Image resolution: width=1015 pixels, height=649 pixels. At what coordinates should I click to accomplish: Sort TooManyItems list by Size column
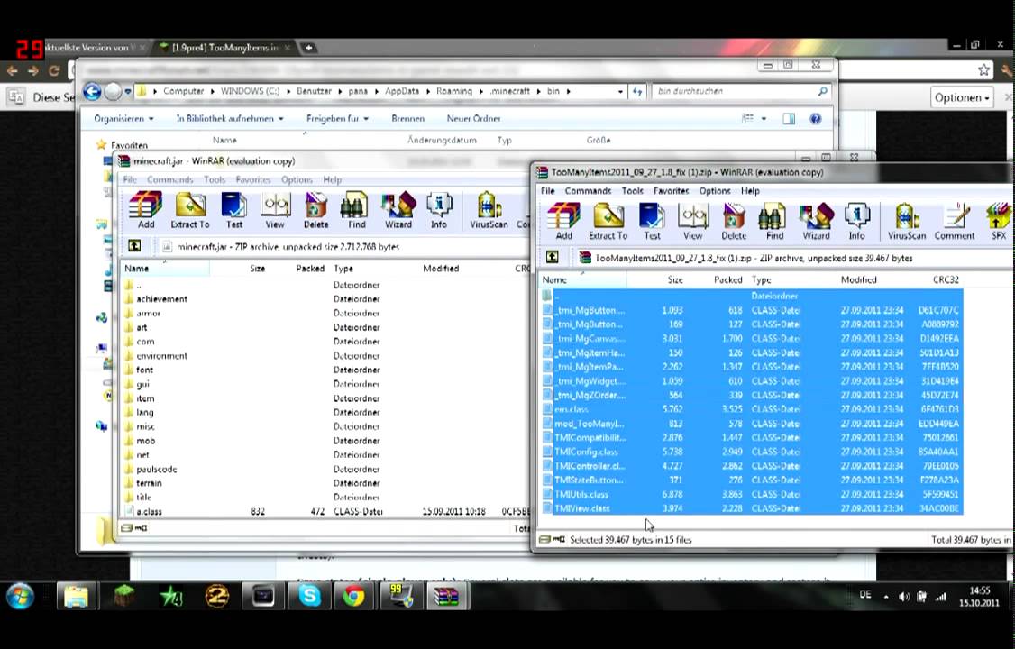[675, 279]
